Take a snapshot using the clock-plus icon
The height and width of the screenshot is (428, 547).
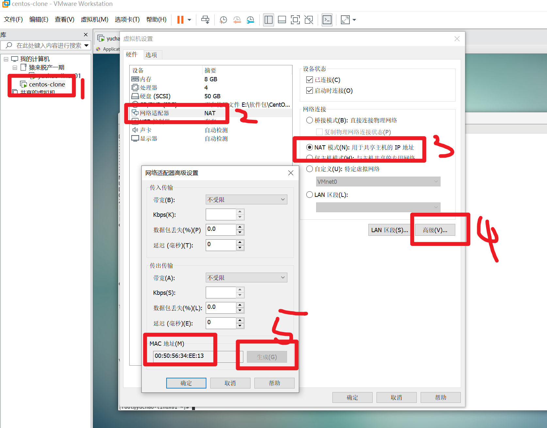click(x=223, y=20)
